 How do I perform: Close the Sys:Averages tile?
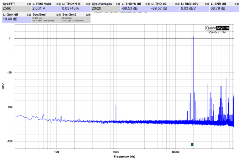(119, 4)
